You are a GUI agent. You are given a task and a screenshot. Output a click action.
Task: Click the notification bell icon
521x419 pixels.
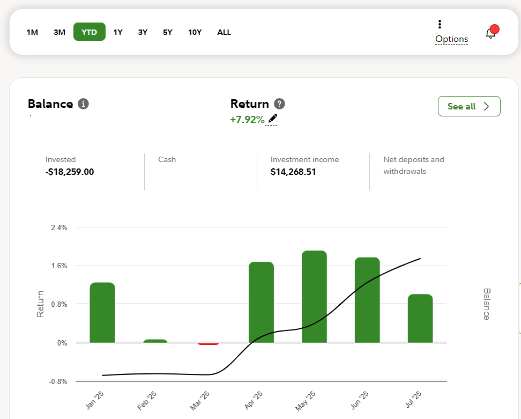point(490,33)
